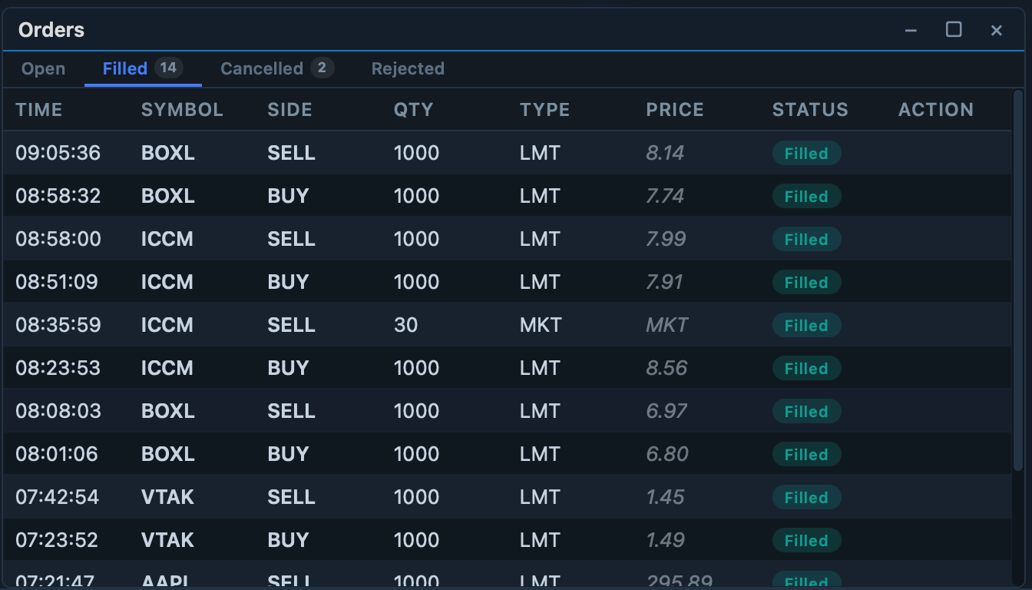Viewport: 1032px width, 590px height.
Task: Click price 1.45
Action: (x=665, y=497)
